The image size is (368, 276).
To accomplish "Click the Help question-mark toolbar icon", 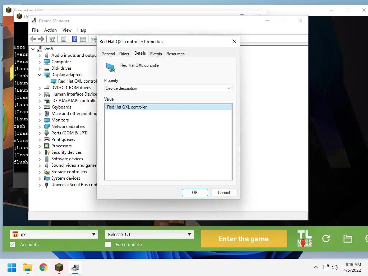I will [74, 39].
